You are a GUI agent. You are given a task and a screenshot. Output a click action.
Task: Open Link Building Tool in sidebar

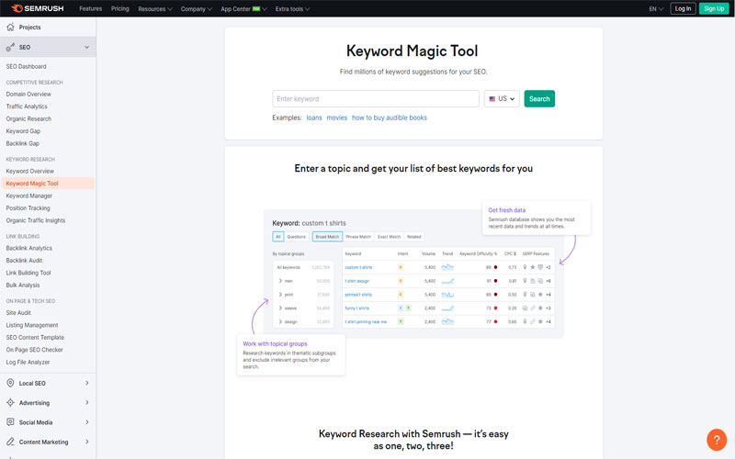[28, 273]
